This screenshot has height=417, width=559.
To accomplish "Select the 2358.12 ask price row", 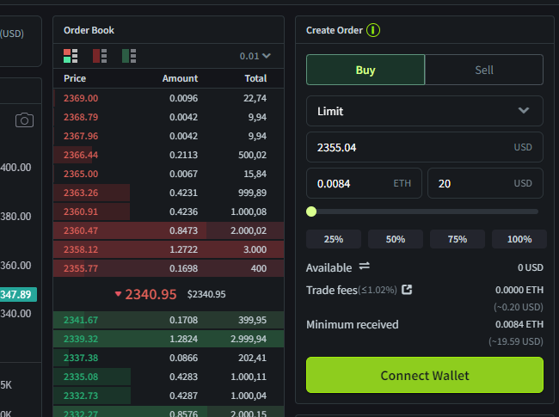I will [x=169, y=249].
